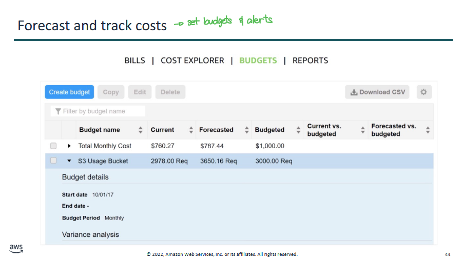The image size is (463, 260).
Task: Click the Budget name sort arrows
Action: pyautogui.click(x=141, y=130)
